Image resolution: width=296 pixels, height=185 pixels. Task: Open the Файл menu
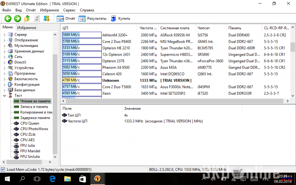(7, 10)
